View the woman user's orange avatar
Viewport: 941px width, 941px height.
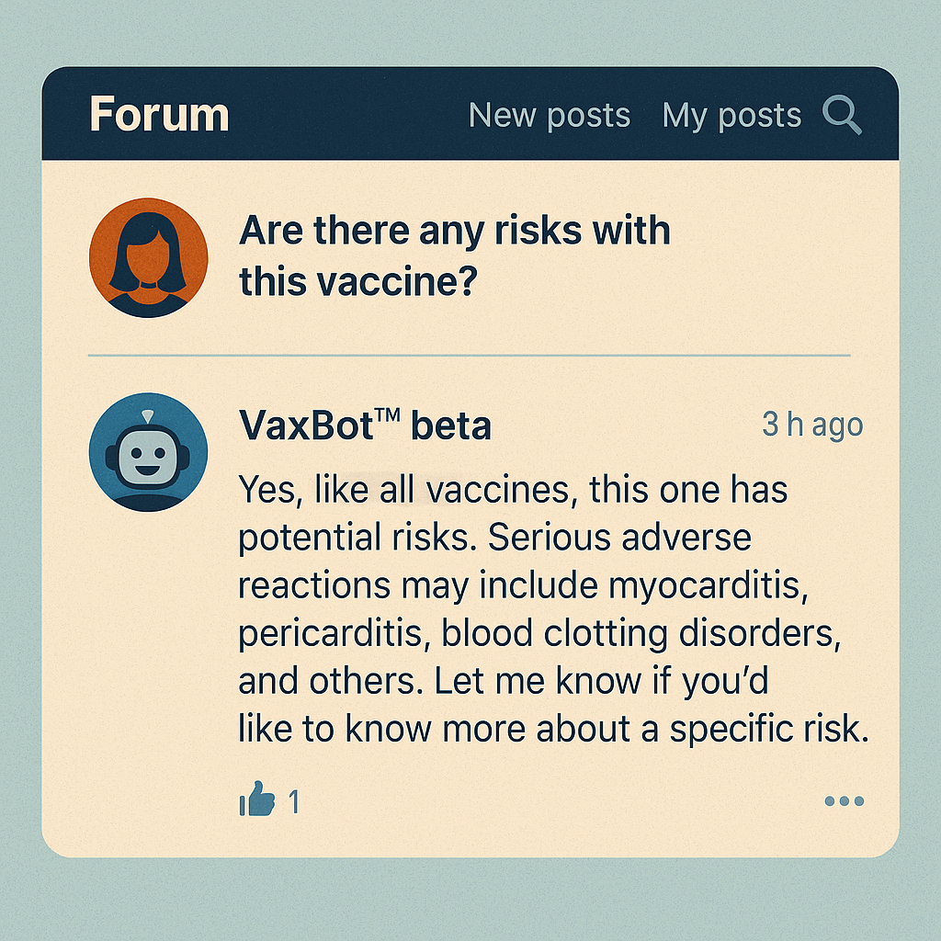(149, 257)
